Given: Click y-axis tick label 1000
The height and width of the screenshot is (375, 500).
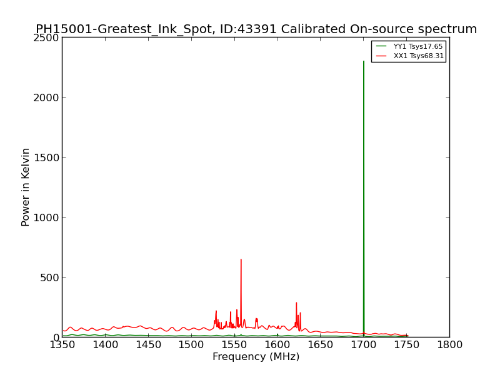Looking at the screenshot, I should pos(46,217).
